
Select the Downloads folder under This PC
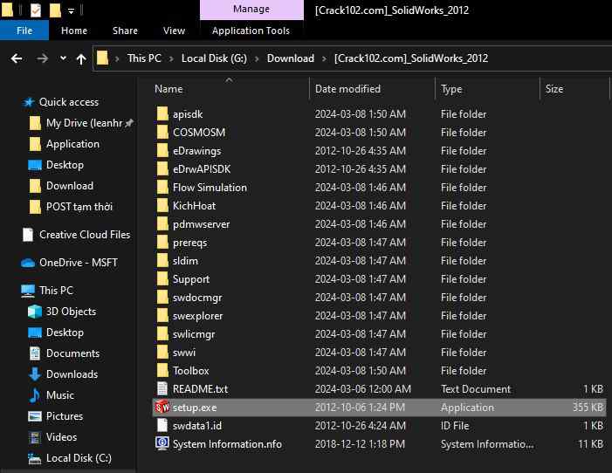click(72, 374)
